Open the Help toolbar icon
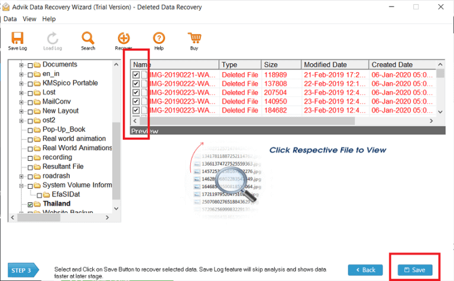 tap(159, 38)
